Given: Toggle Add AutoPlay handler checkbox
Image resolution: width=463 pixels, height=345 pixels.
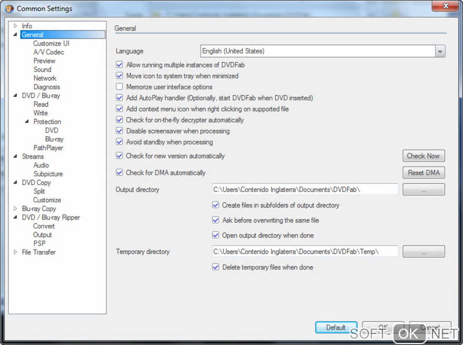Looking at the screenshot, I should pos(119,98).
